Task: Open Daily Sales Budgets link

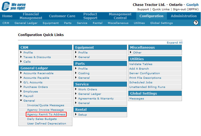Action: (42, 119)
